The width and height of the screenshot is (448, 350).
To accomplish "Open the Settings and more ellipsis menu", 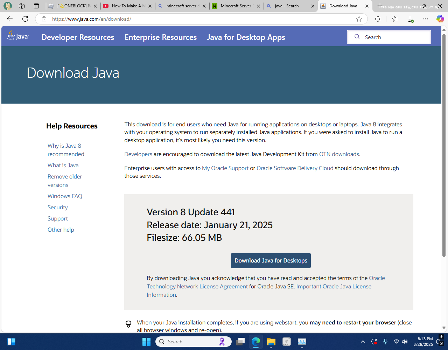I will (426, 19).
